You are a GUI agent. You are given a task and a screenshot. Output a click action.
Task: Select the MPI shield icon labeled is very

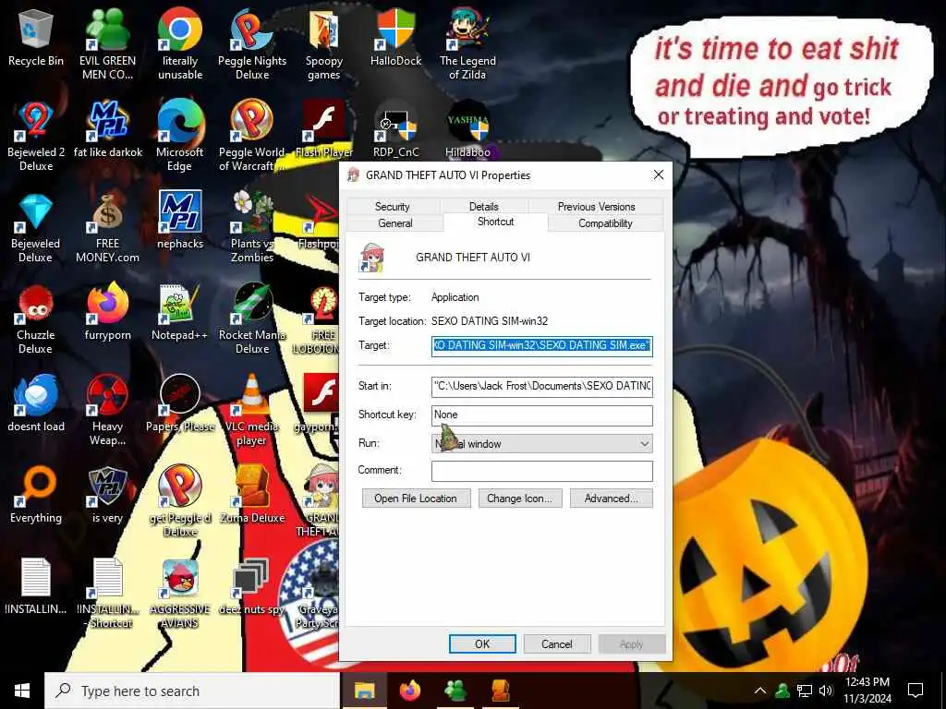pos(107,495)
